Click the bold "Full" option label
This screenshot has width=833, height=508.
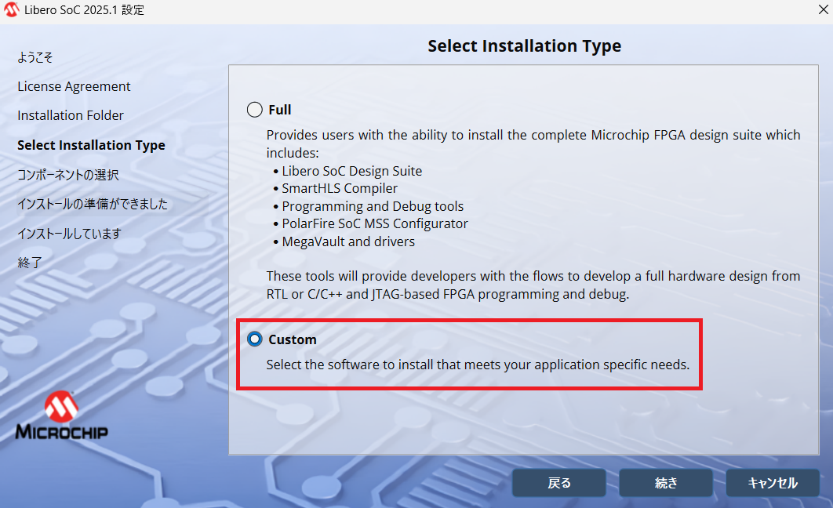pyautogui.click(x=280, y=110)
